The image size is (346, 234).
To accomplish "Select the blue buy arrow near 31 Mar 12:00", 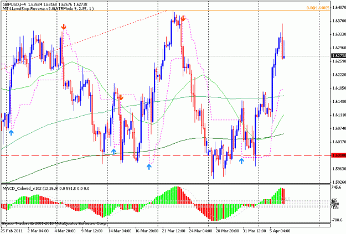I will [x=241, y=161].
